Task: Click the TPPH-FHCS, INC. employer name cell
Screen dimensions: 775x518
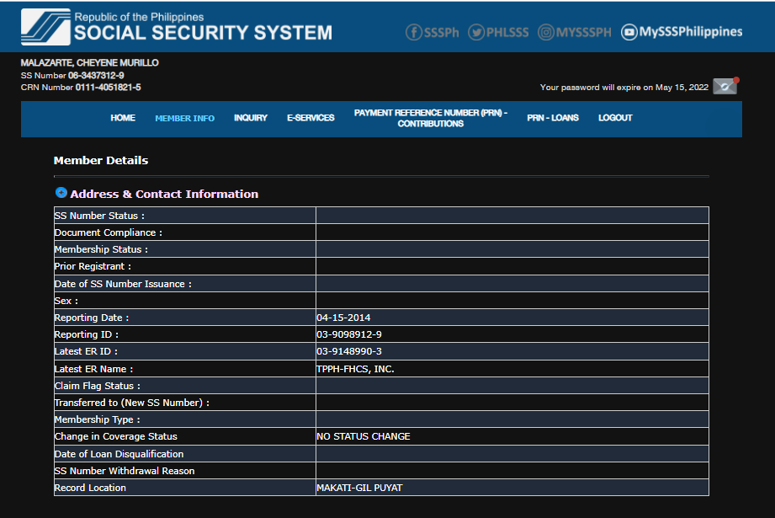Action: coord(355,369)
